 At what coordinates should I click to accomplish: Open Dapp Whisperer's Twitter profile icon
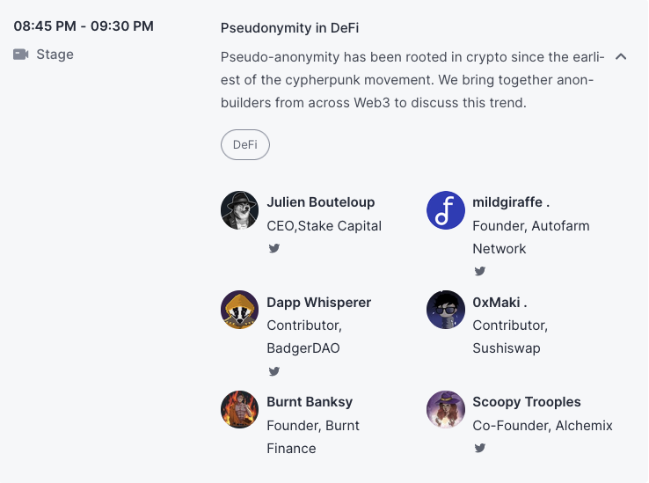[274, 371]
